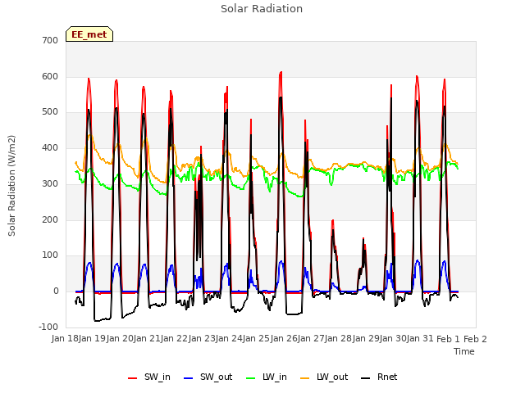Click the 500 y-axis tick label
The width and height of the screenshot is (525, 393).
(50, 112)
